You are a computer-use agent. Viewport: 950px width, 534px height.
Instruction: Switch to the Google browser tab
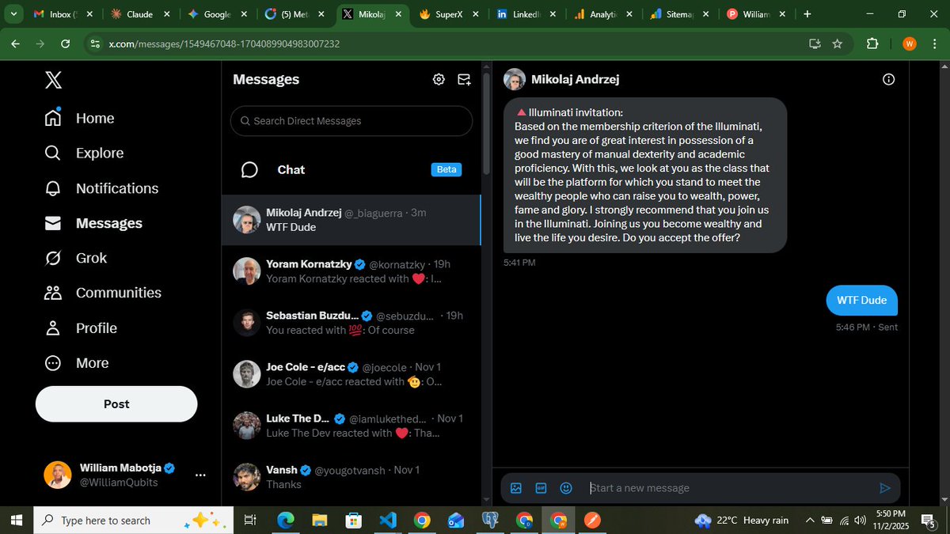(x=216, y=14)
